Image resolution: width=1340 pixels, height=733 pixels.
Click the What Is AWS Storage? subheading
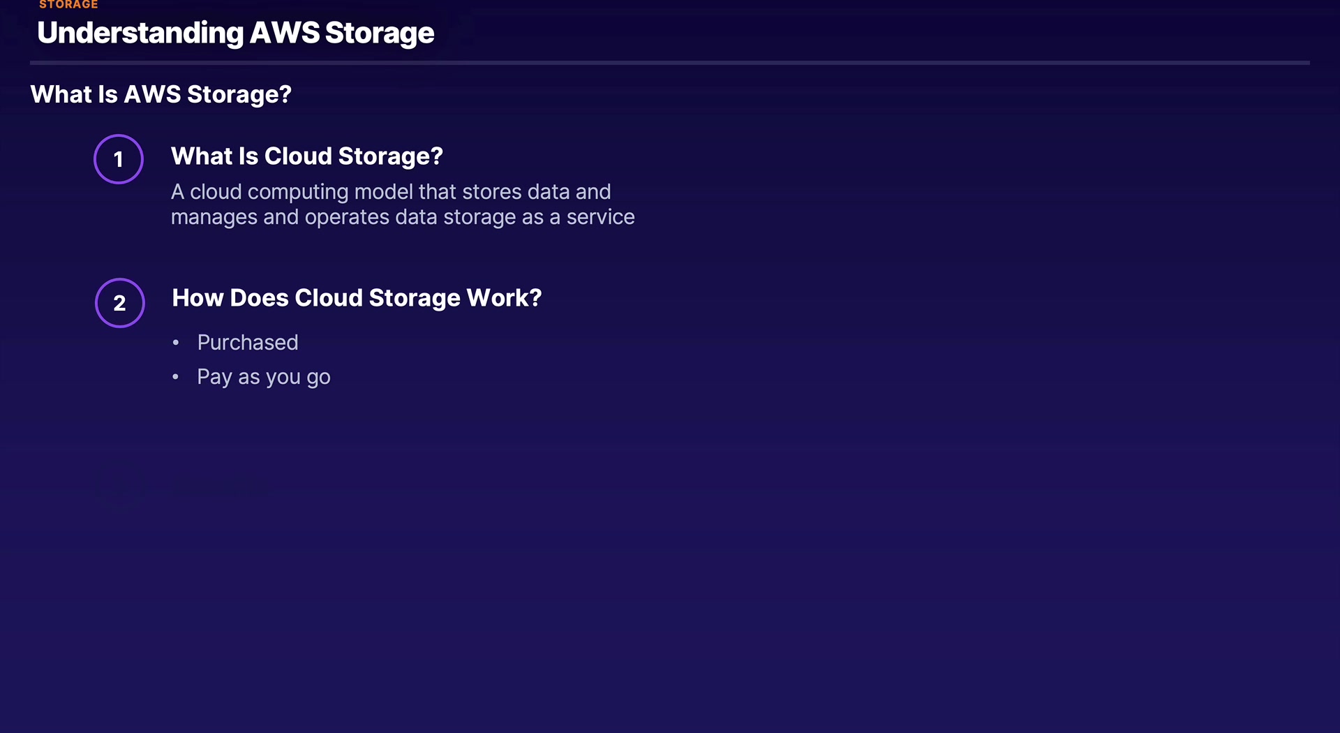(161, 94)
